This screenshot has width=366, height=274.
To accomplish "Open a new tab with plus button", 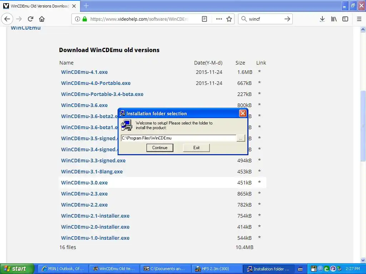I will 86,6.
